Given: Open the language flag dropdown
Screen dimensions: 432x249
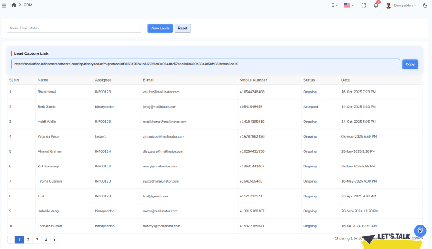Looking at the screenshot, I should (x=348, y=5).
